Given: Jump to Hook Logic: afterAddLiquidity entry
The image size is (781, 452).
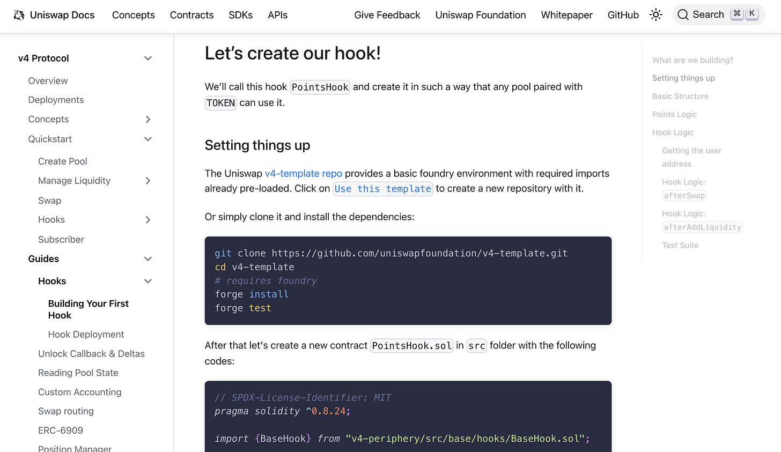Looking at the screenshot, I should pyautogui.click(x=702, y=221).
